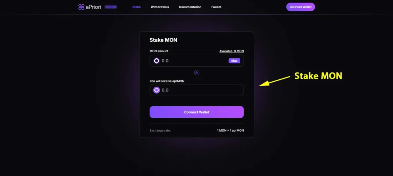Click the Exchange rate label

[x=160, y=130]
